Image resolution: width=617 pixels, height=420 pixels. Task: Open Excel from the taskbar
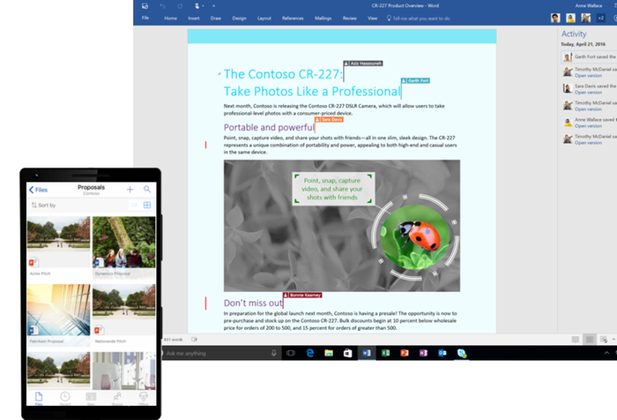(x=386, y=353)
